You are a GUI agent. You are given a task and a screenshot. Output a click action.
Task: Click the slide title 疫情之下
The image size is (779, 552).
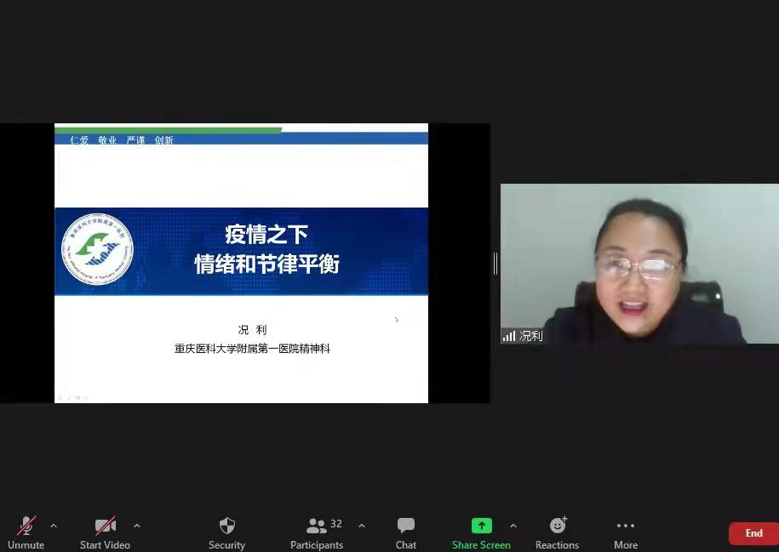(266, 234)
